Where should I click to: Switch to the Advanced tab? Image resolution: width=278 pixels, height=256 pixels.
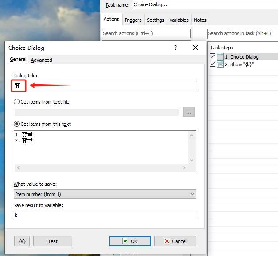tap(41, 60)
